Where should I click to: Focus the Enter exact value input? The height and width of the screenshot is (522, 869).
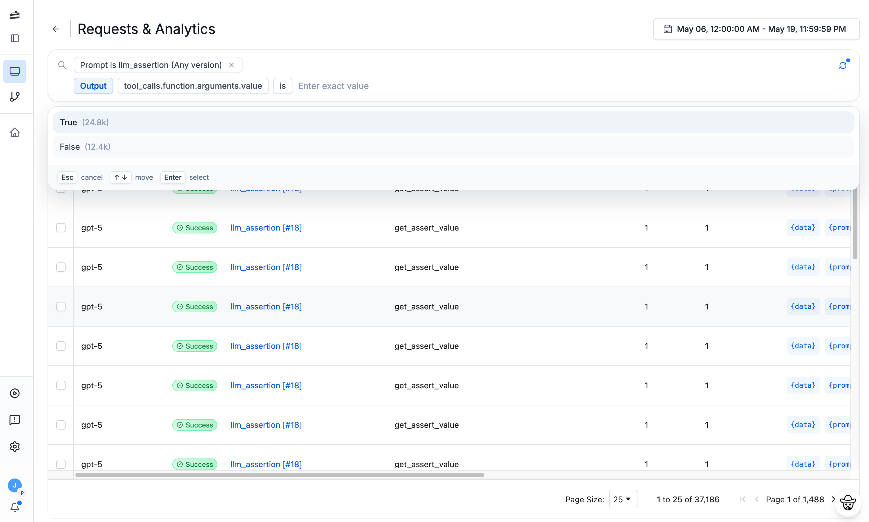click(x=333, y=86)
